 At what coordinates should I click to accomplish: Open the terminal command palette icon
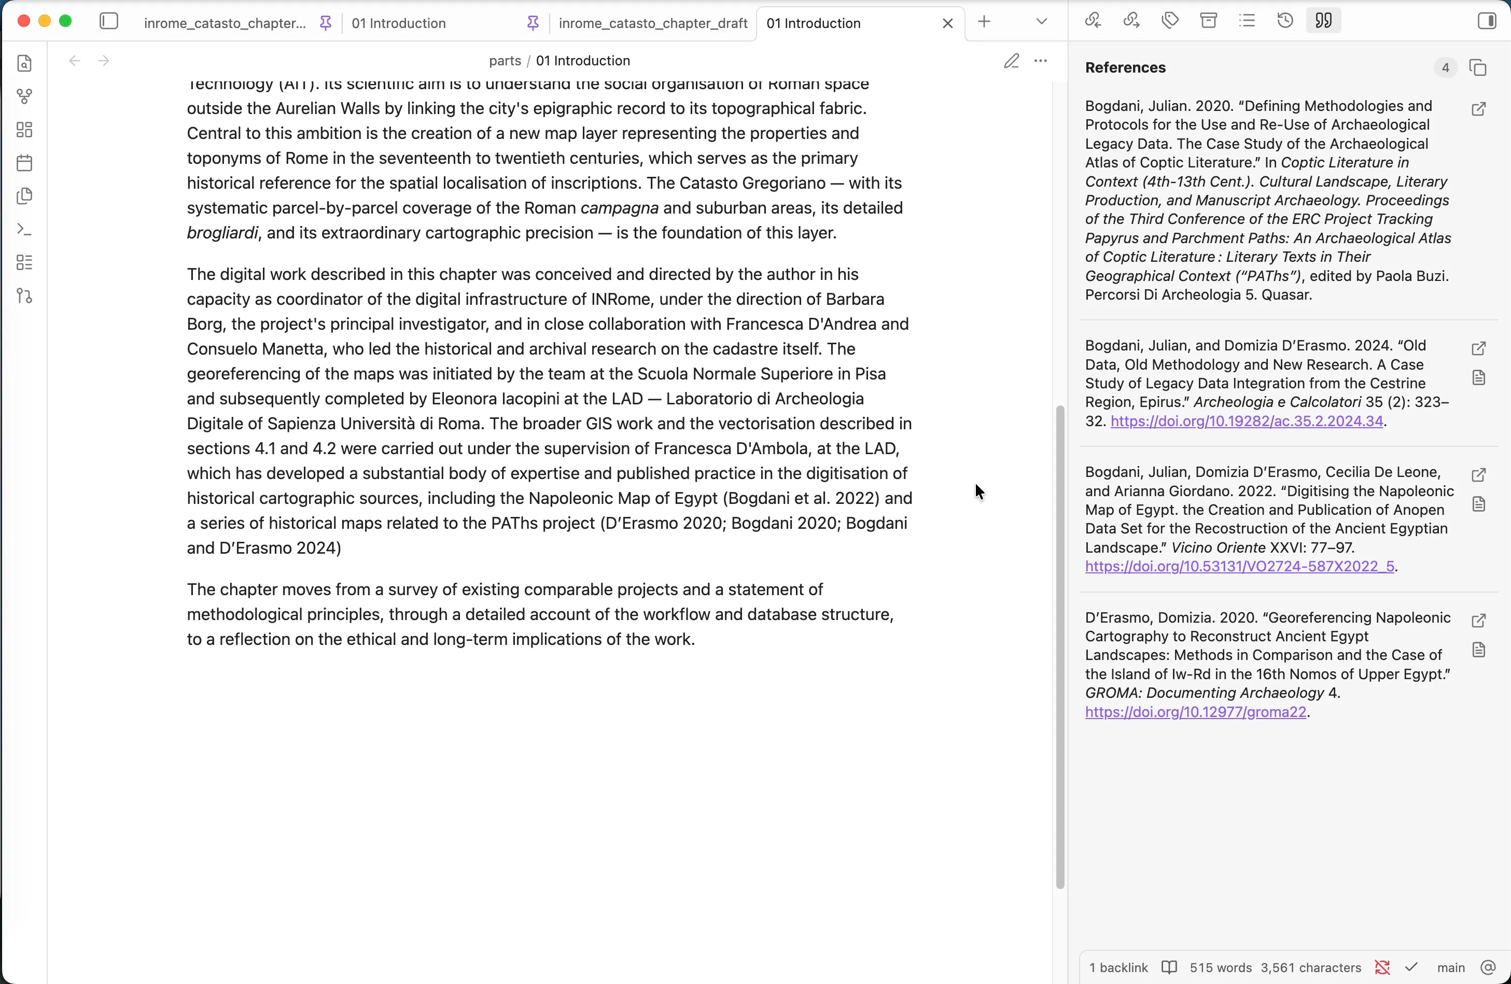click(24, 229)
